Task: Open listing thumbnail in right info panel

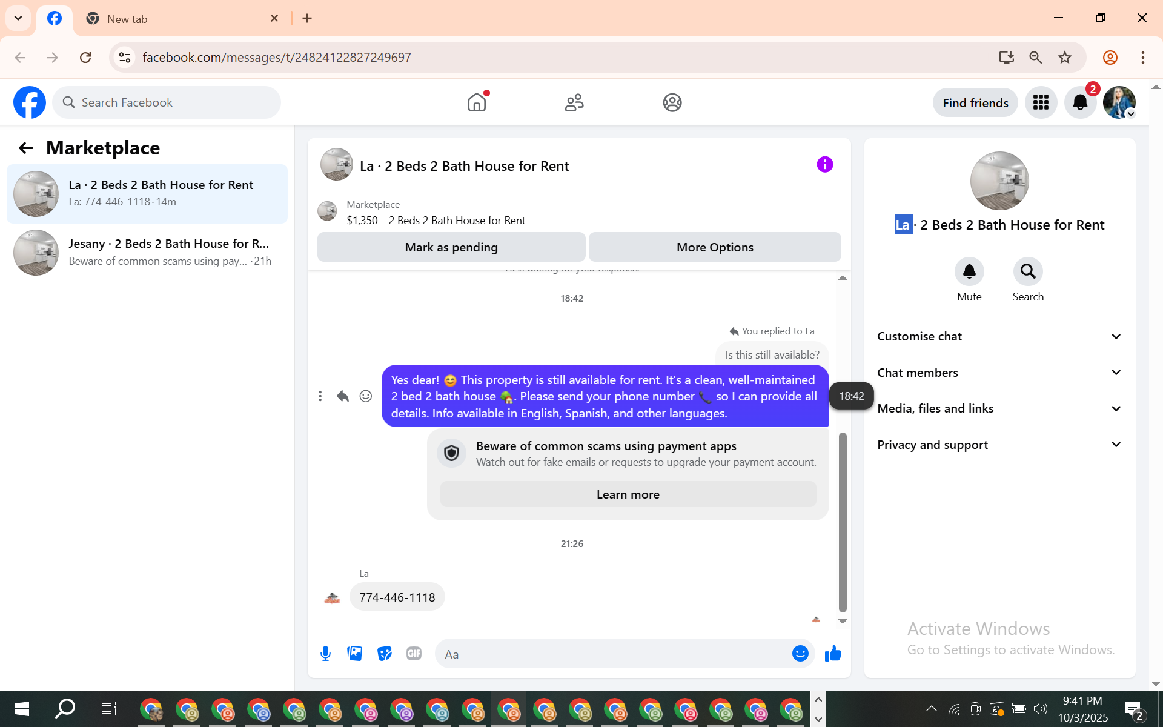Action: click(999, 181)
